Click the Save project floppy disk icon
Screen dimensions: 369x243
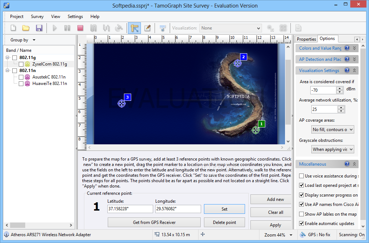coord(39,28)
